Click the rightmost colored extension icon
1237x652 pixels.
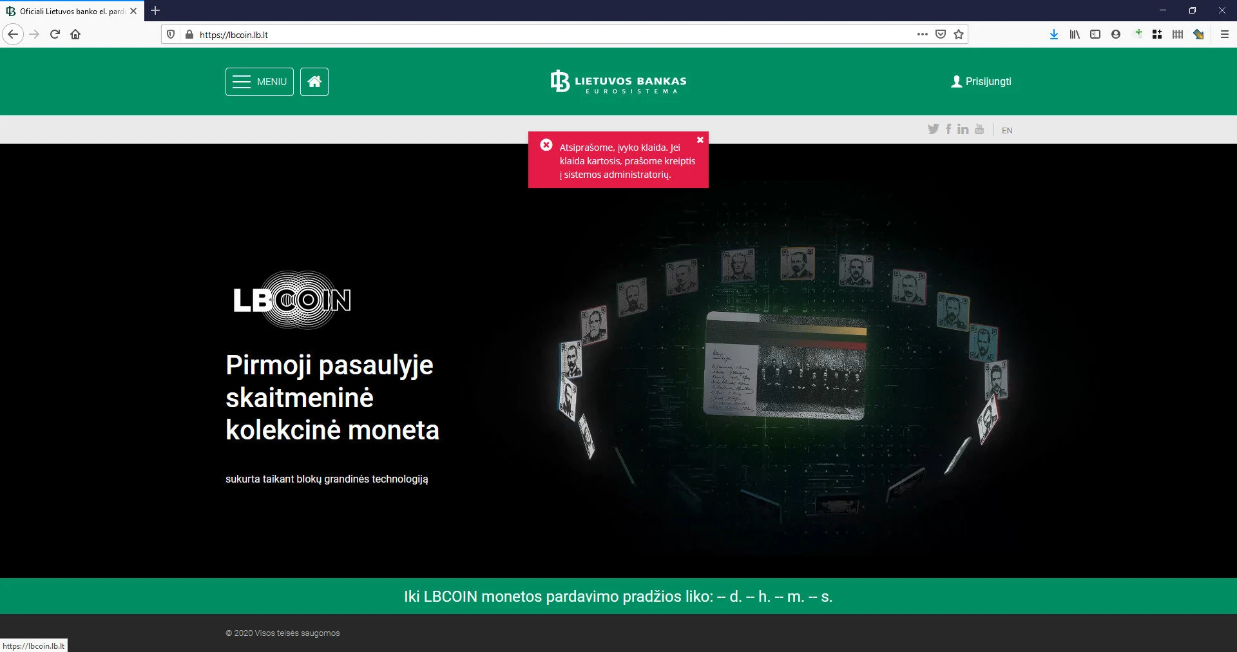click(1198, 34)
